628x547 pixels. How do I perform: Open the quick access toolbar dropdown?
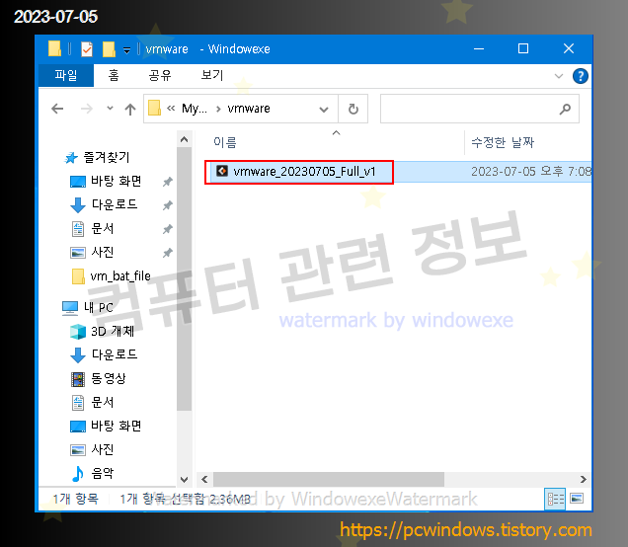(126, 50)
